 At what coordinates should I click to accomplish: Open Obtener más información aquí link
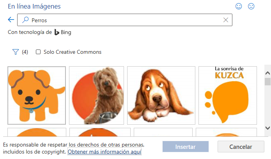tap(104, 151)
